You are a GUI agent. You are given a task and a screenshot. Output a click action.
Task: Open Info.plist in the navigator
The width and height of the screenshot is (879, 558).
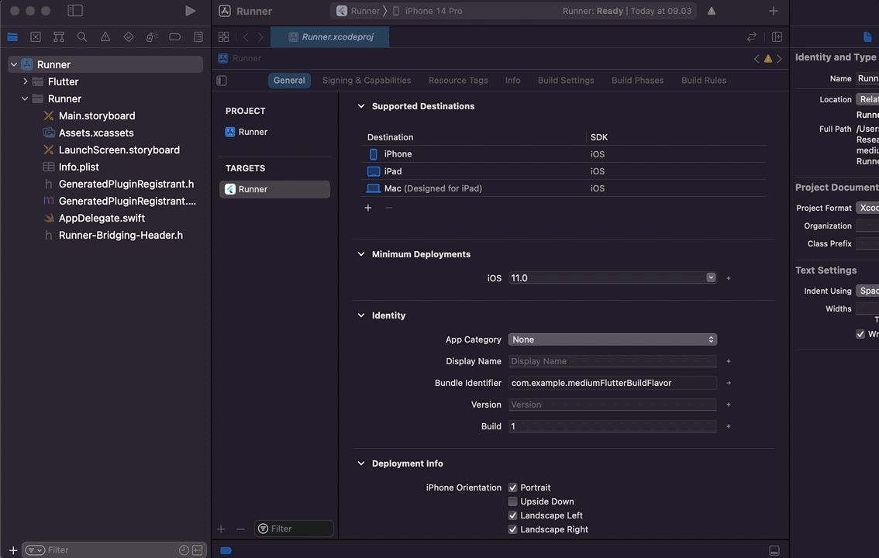click(78, 167)
